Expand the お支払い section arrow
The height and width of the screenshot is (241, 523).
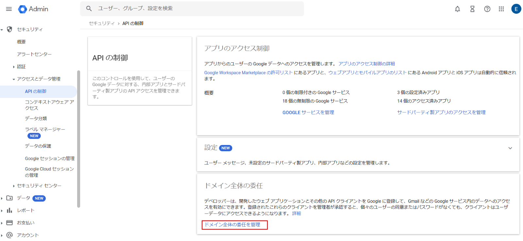(x=2, y=223)
